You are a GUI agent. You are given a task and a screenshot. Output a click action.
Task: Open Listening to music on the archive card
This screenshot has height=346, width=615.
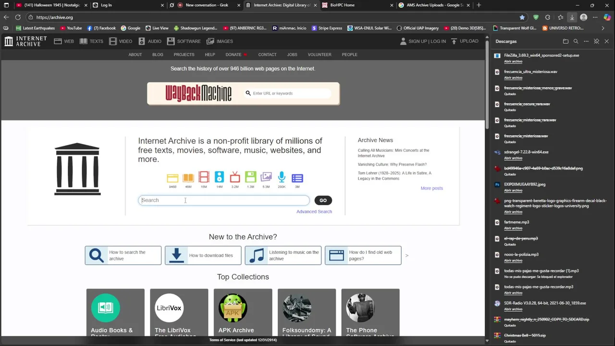tap(283, 256)
